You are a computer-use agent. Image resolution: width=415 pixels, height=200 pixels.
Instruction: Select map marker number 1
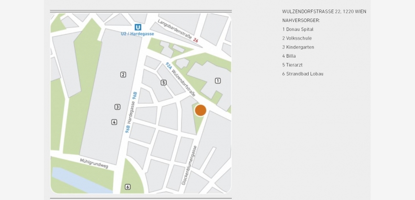[218, 80]
